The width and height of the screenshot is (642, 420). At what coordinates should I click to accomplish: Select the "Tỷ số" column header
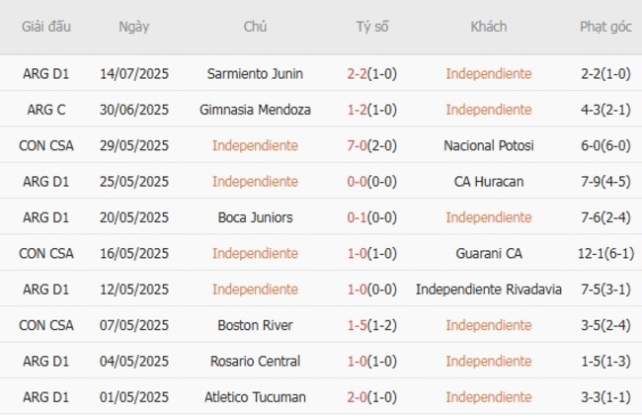371,27
